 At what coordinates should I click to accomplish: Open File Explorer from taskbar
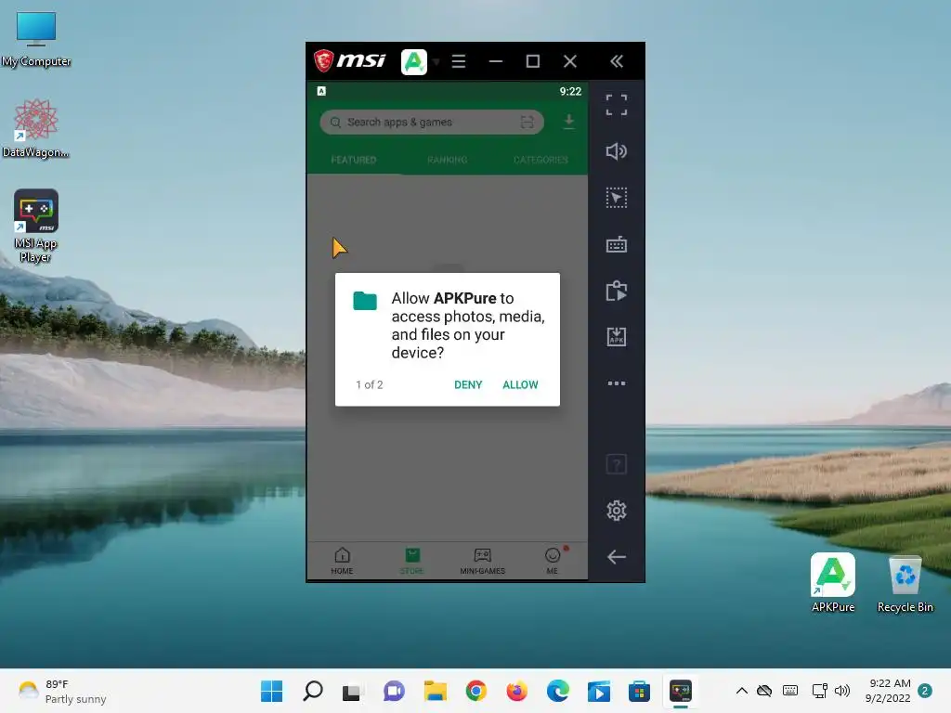tap(435, 691)
